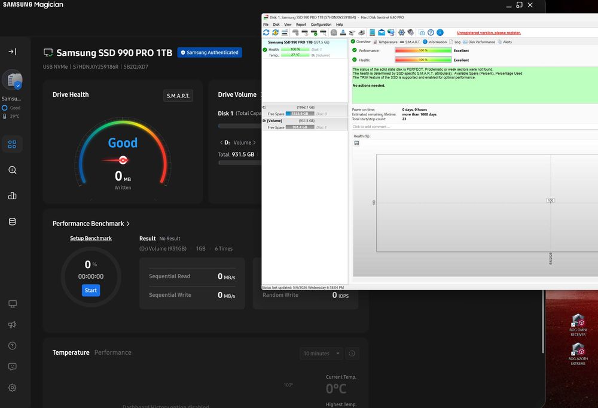Open the Configuration menu in Hard Disk Sentinel
Viewport: 598px width, 408px height.
321,25
